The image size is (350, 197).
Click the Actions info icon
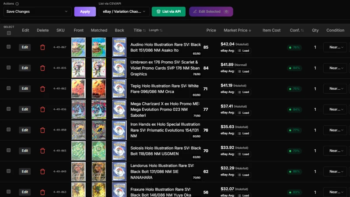pos(17,4)
